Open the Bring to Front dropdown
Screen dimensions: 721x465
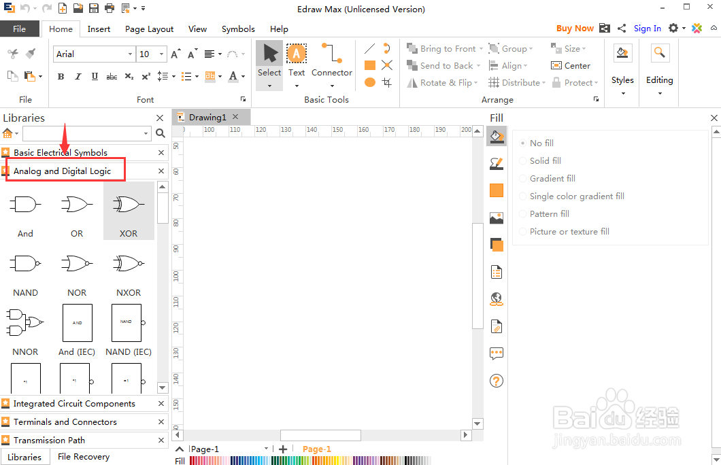pos(481,49)
